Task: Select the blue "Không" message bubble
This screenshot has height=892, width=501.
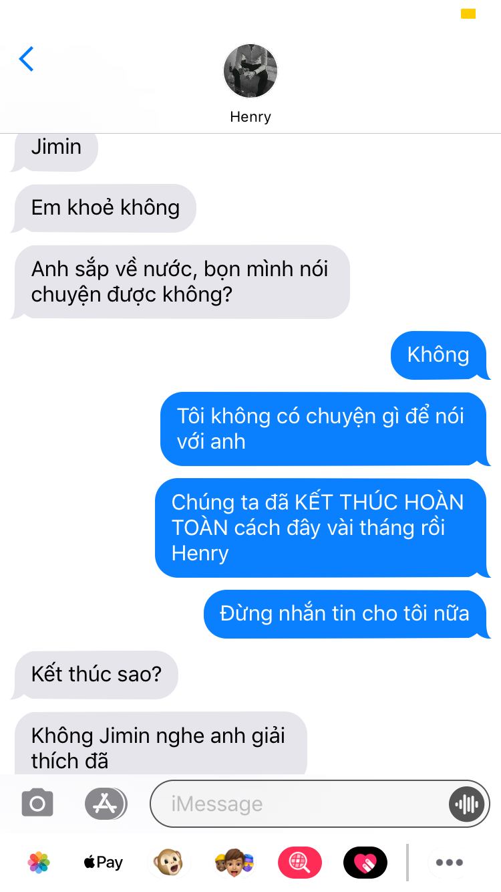Action: 440,354
